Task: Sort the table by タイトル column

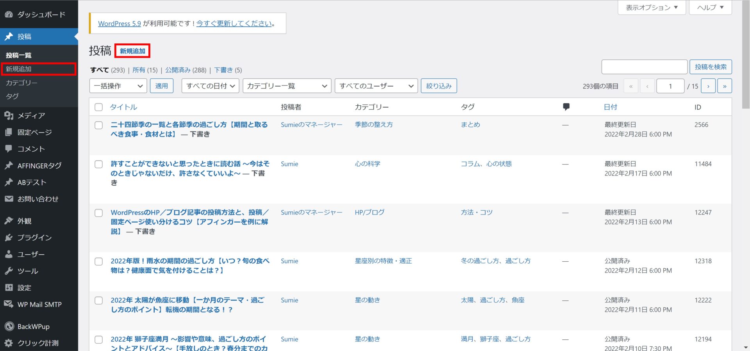Action: 123,107
